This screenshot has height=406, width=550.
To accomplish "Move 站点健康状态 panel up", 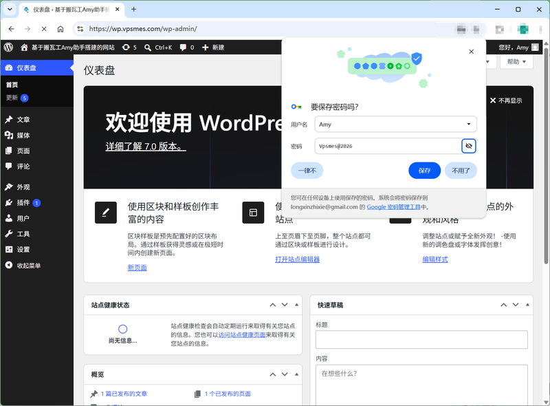I will (272, 305).
